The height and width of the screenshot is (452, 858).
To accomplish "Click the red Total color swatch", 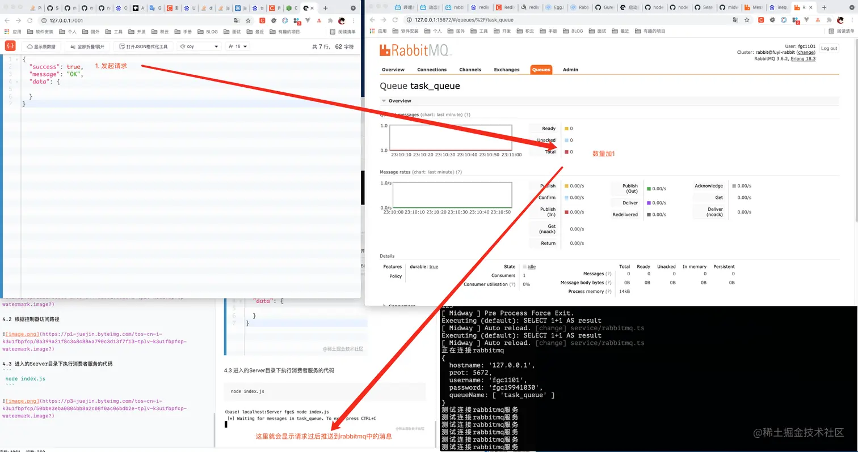I will tap(566, 152).
